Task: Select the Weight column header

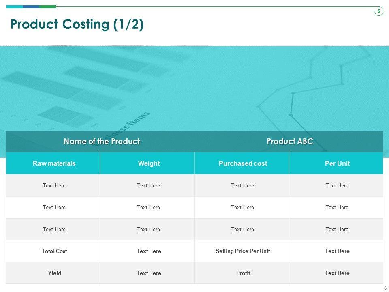Action: 149,164
